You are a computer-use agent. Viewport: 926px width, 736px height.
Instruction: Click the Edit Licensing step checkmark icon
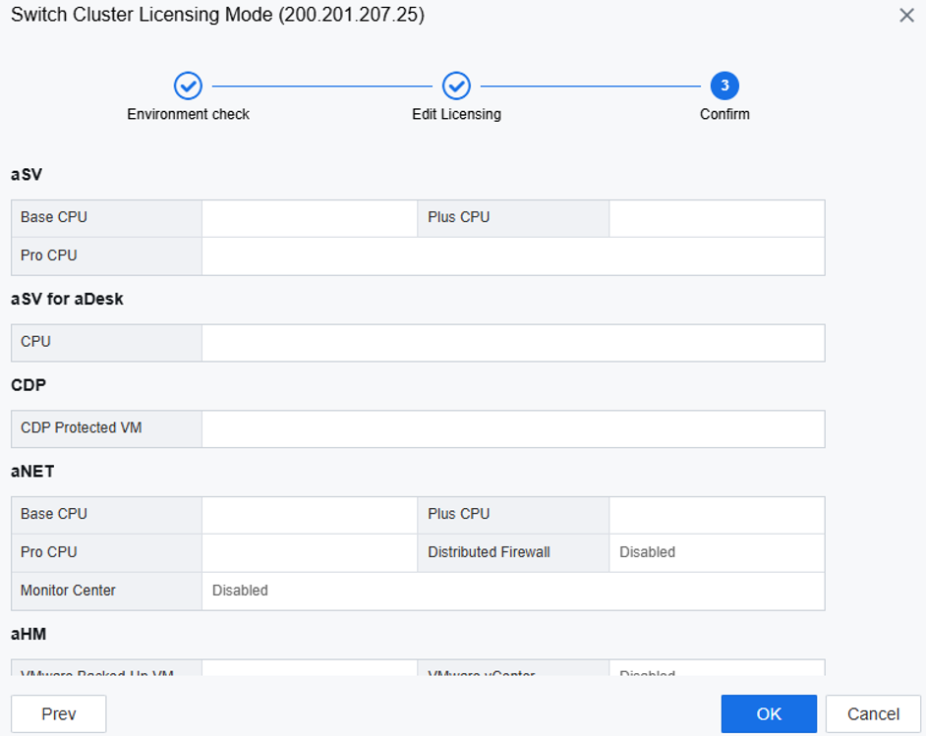[x=456, y=86]
